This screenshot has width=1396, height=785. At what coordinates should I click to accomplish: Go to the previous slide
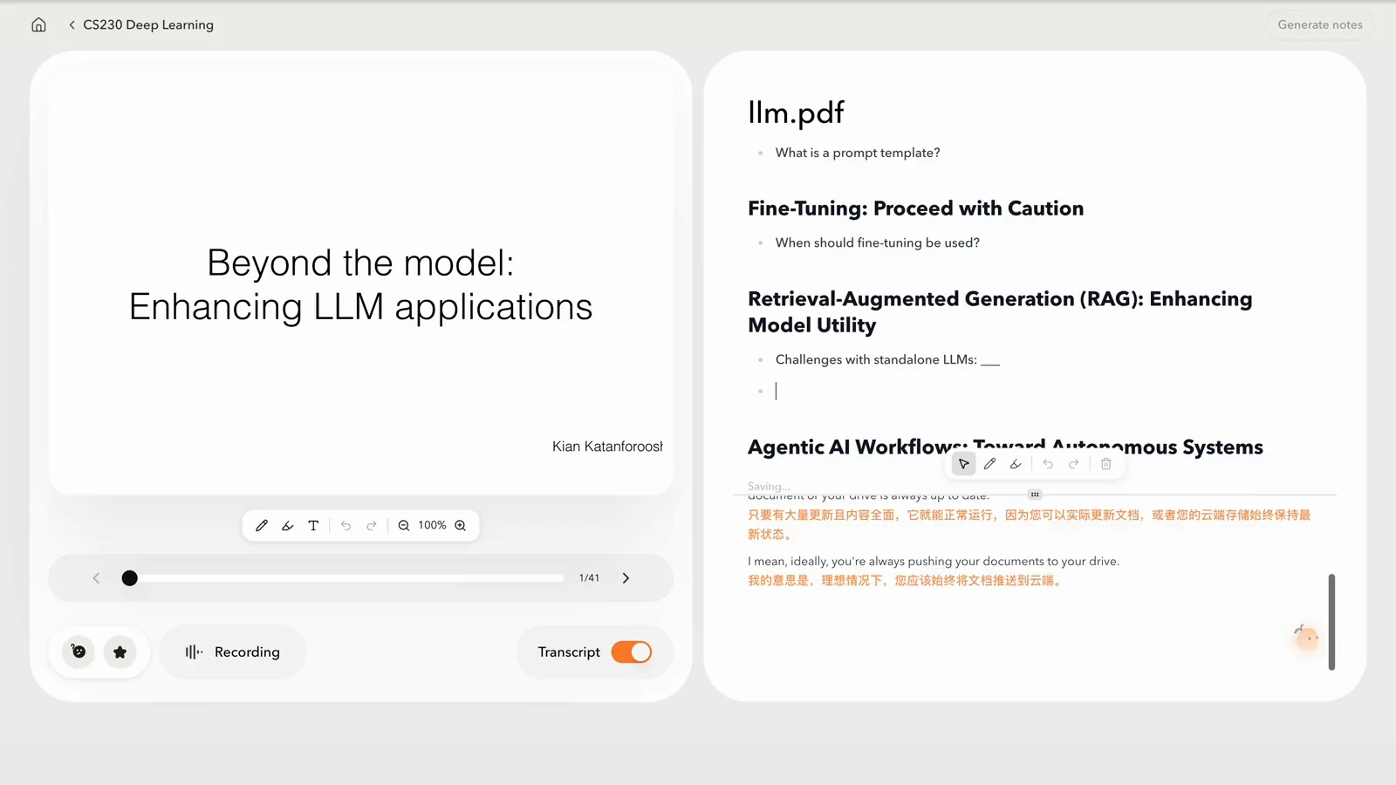[x=96, y=577]
